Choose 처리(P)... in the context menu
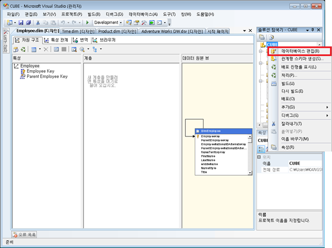This screenshot has height=248, width=332. (300, 75)
